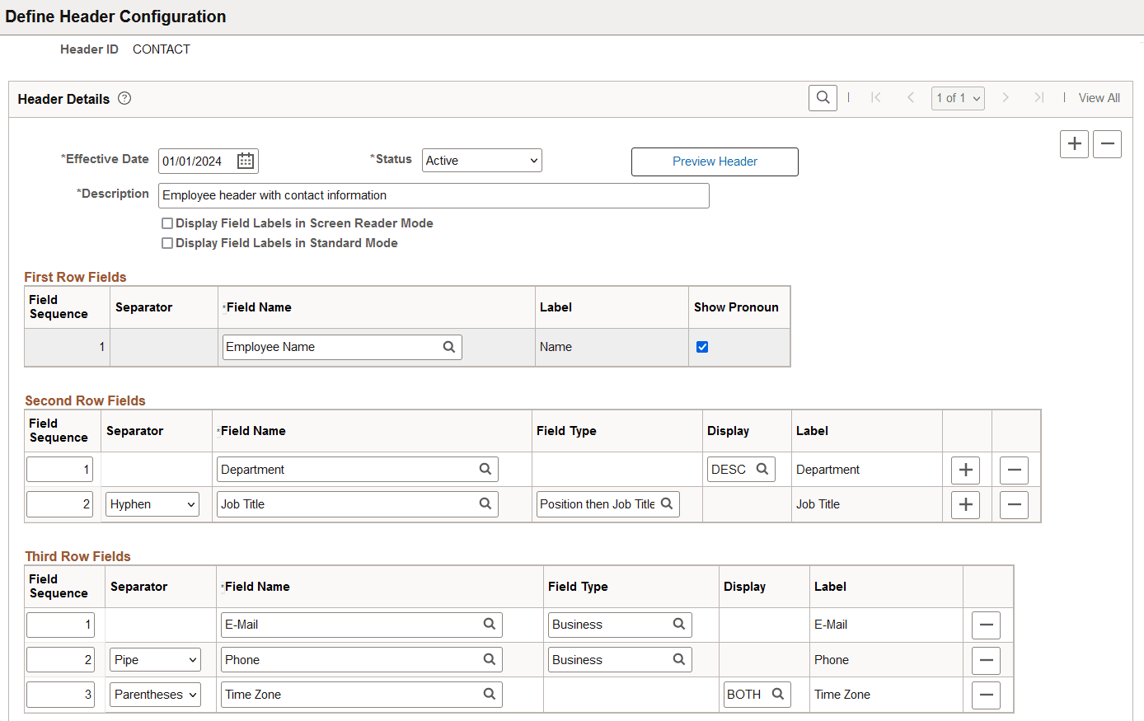Open the Job Title field name lookup
This screenshot has width=1144, height=721.
(485, 503)
